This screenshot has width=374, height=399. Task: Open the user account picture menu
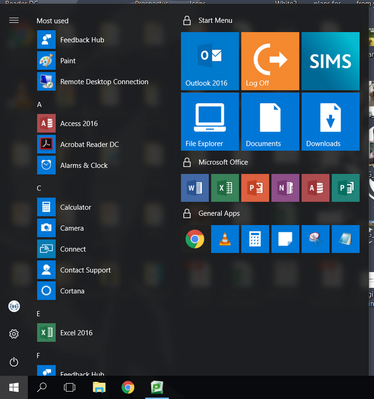[x=14, y=306]
